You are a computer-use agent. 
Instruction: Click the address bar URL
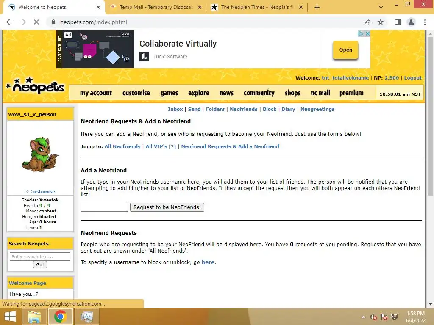point(94,22)
